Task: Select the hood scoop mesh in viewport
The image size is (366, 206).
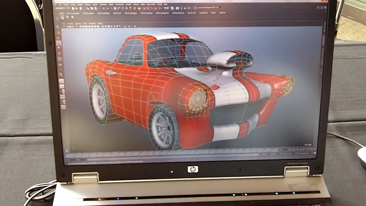Action: (230, 60)
